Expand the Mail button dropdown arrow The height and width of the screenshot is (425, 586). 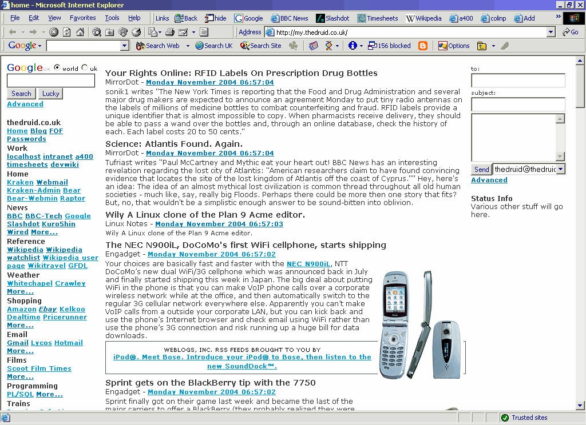(x=160, y=33)
